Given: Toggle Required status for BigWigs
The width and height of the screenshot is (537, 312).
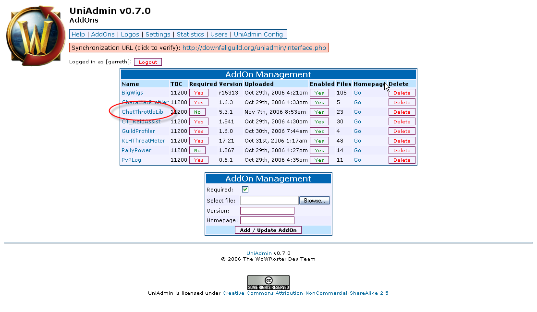Looking at the screenshot, I should 199,93.
